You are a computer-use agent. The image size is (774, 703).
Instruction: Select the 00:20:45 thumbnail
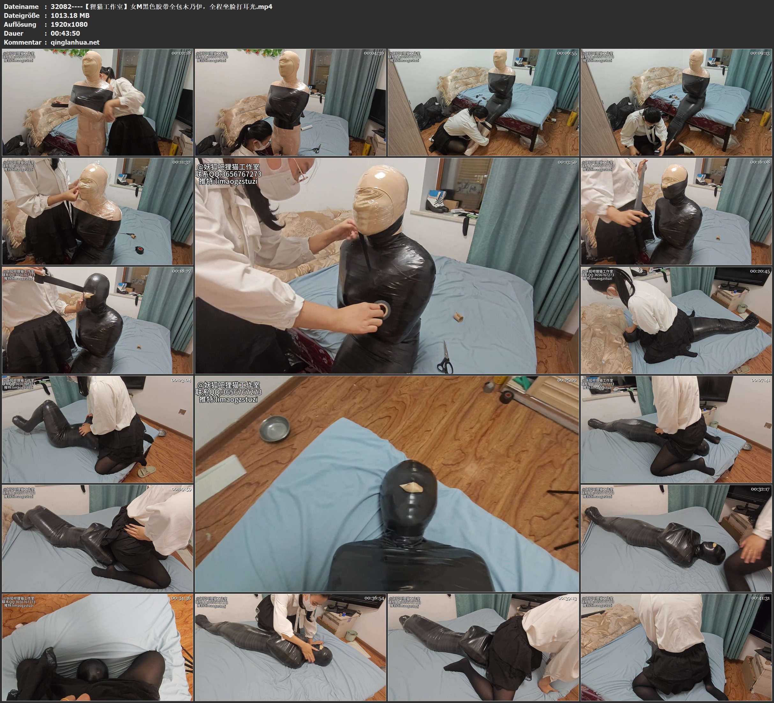tap(676, 320)
